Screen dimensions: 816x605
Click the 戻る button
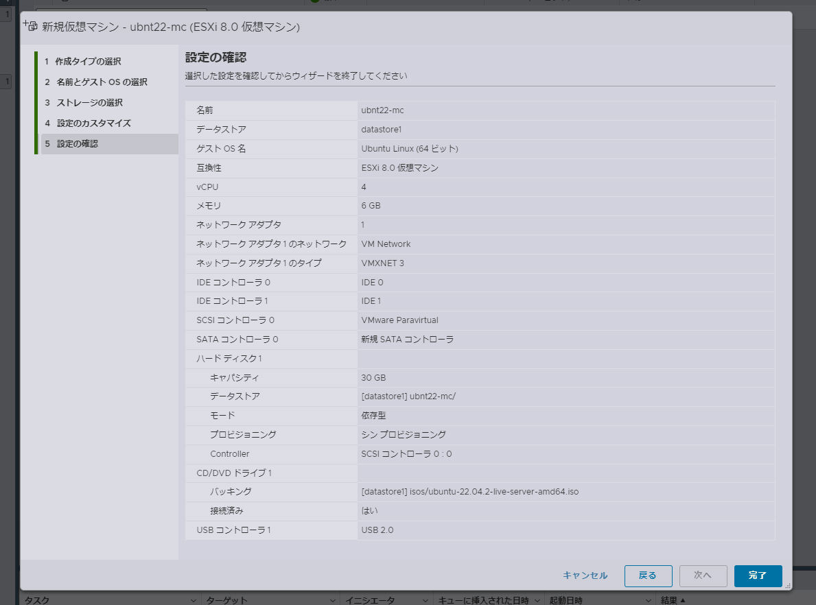point(648,576)
